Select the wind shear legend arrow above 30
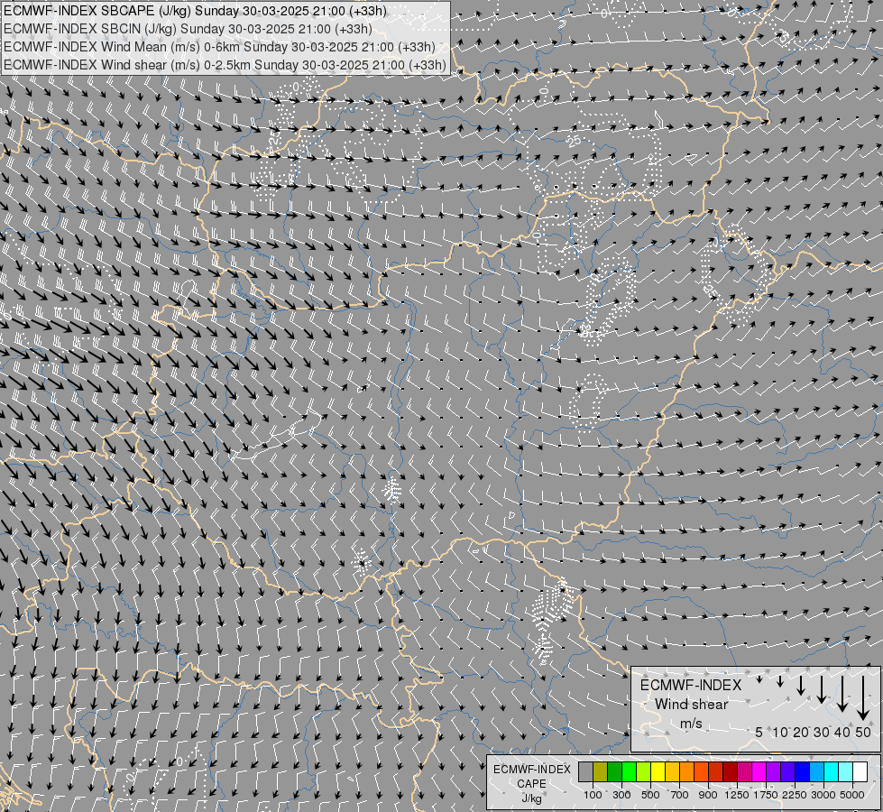This screenshot has height=812, width=883. [821, 689]
